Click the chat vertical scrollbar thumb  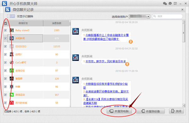(184, 33)
